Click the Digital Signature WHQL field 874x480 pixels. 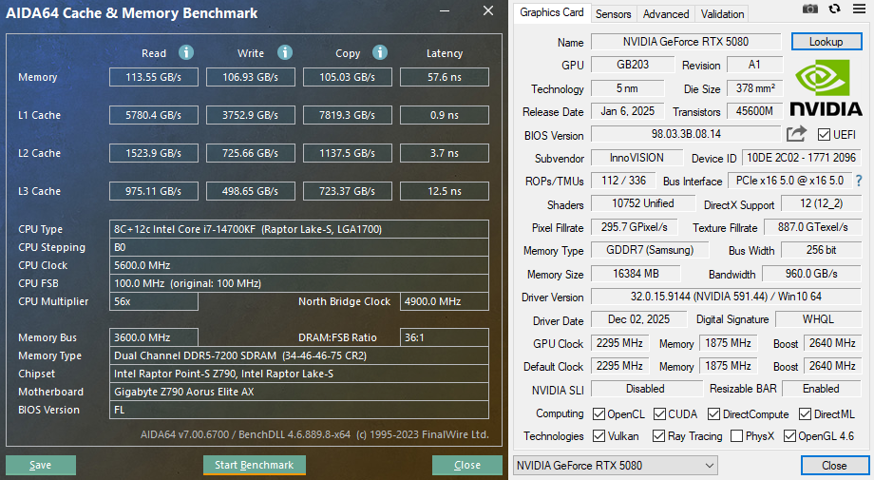coord(818,319)
